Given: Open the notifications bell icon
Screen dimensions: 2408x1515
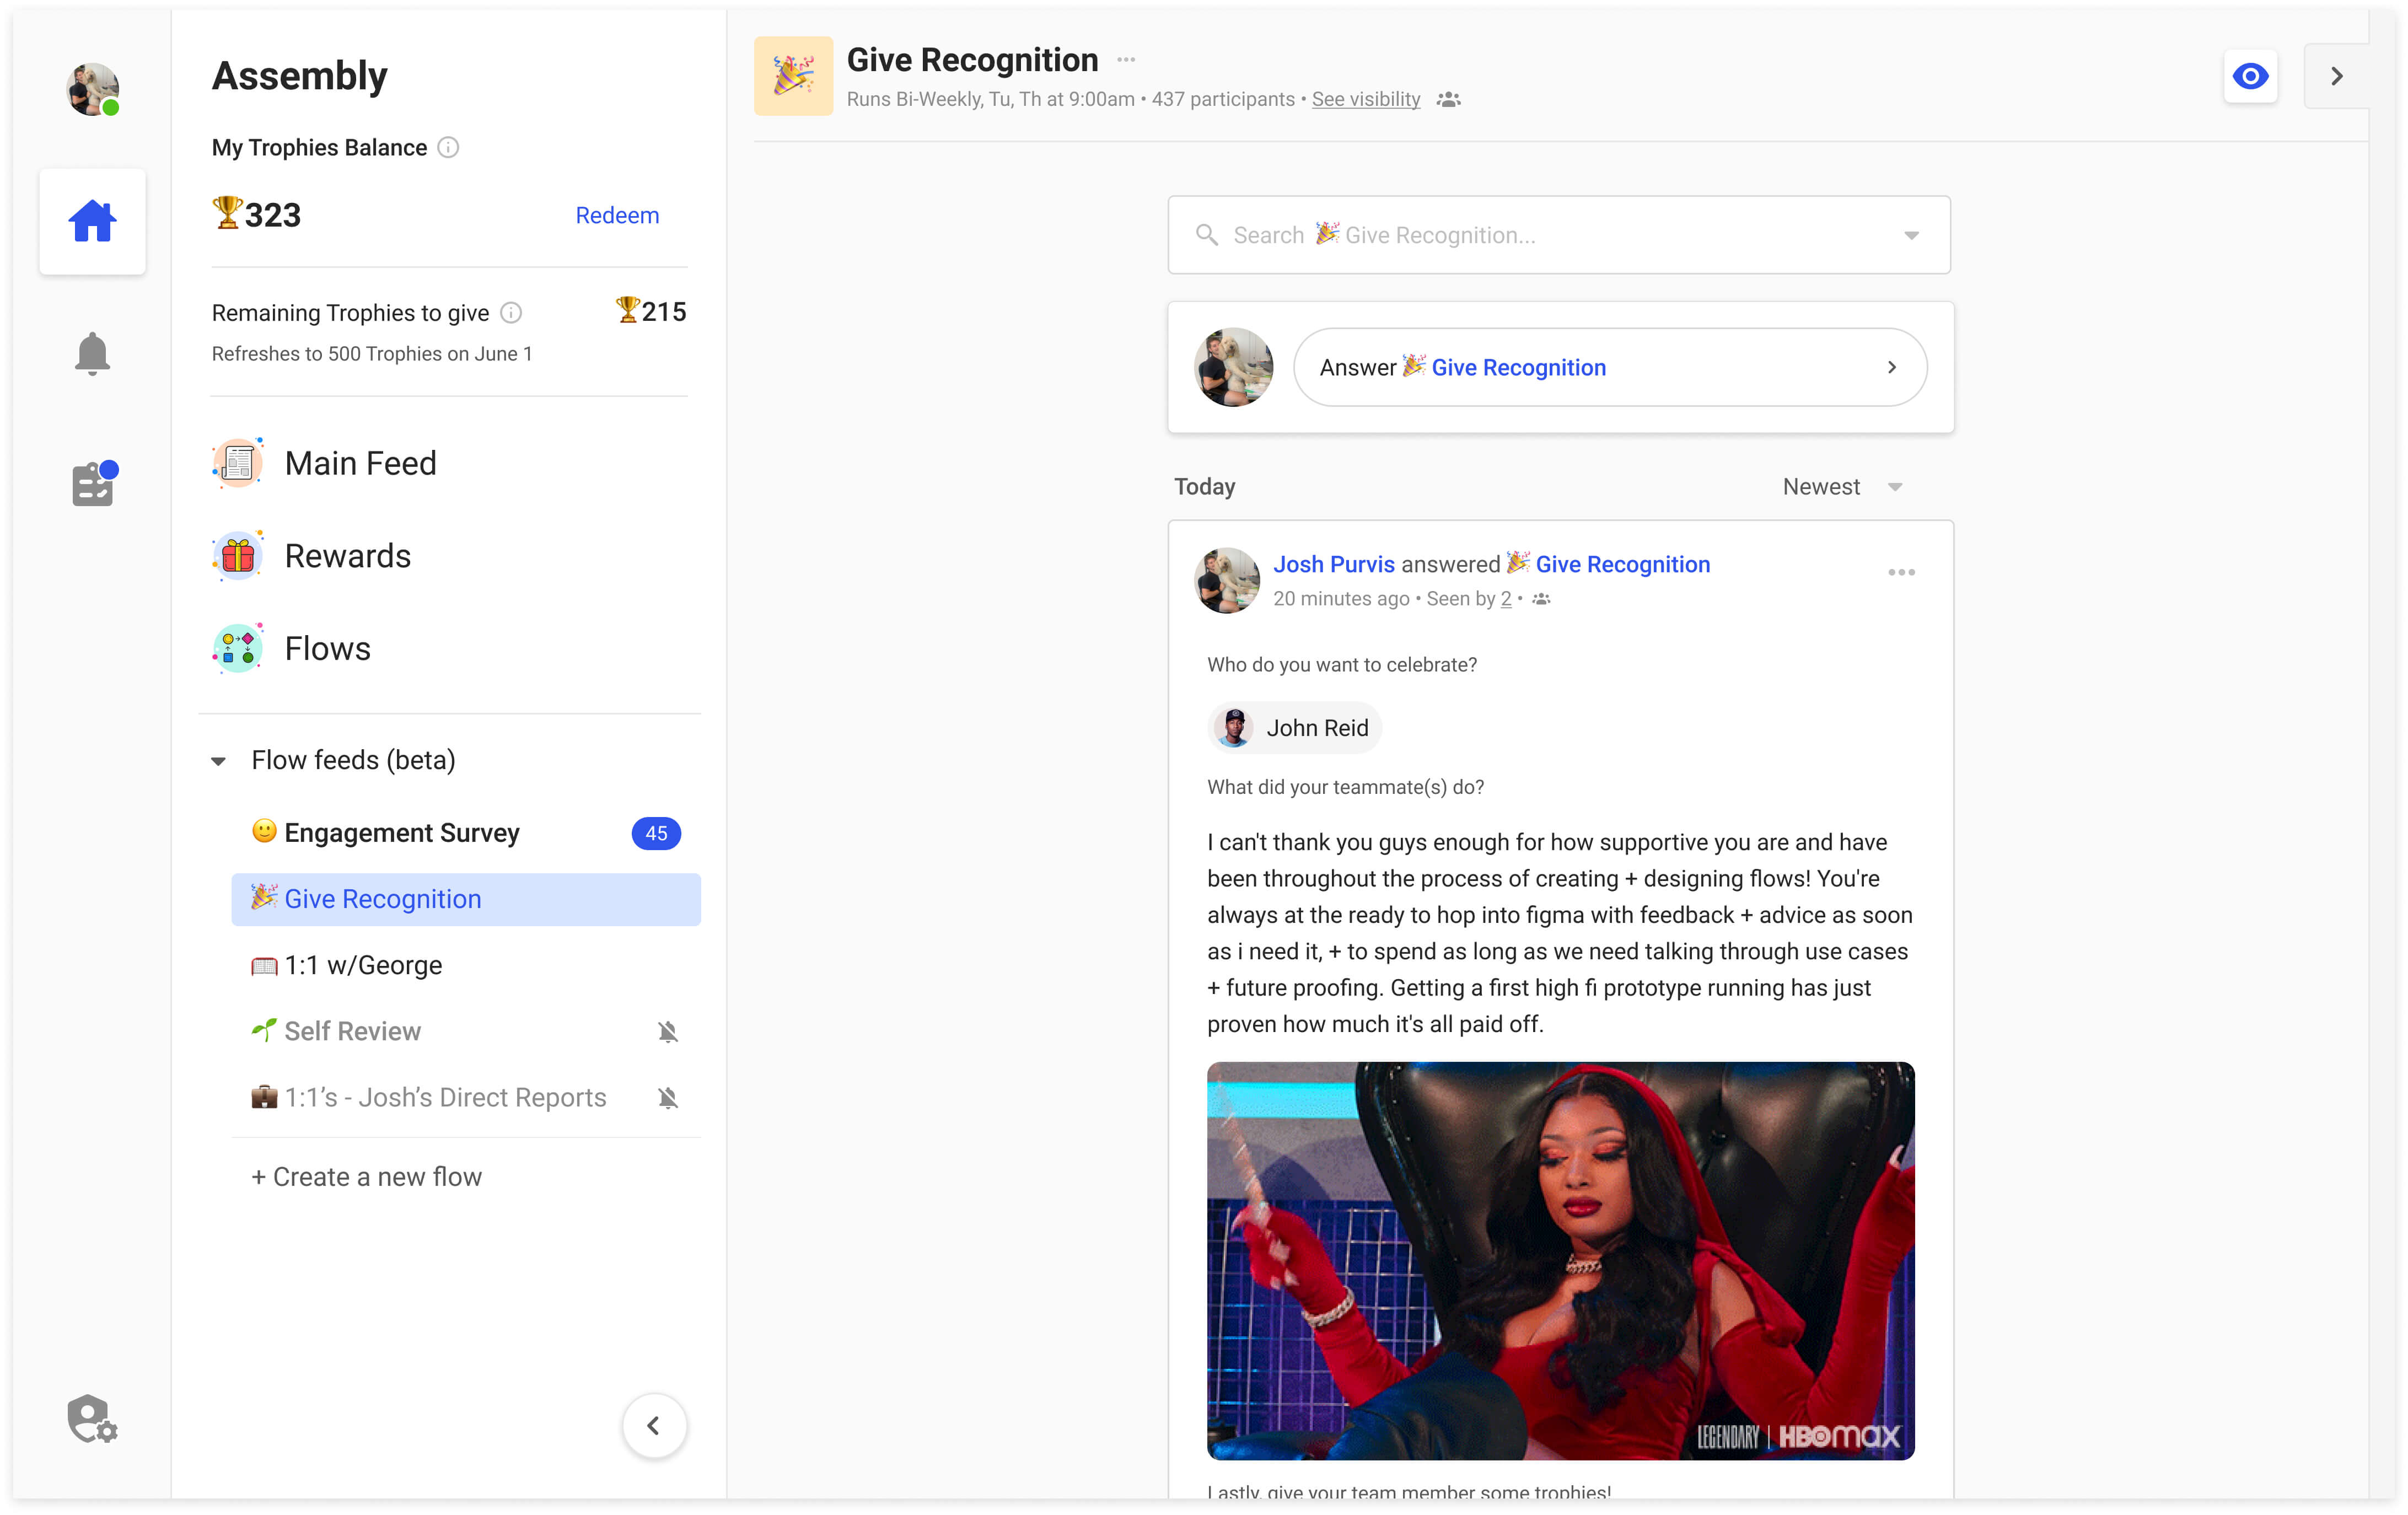Looking at the screenshot, I should 92,353.
